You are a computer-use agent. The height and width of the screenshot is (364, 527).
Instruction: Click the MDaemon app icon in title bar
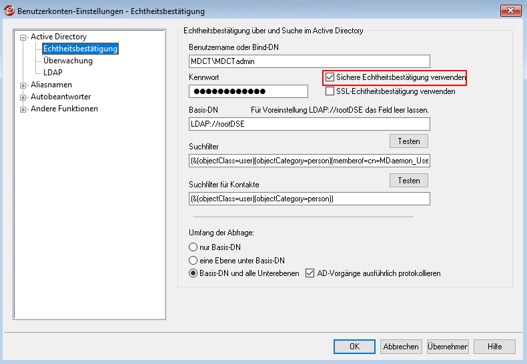point(10,11)
